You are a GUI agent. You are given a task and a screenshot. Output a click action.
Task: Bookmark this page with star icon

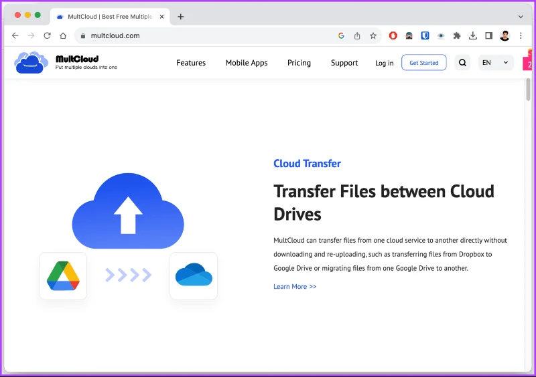tap(373, 35)
